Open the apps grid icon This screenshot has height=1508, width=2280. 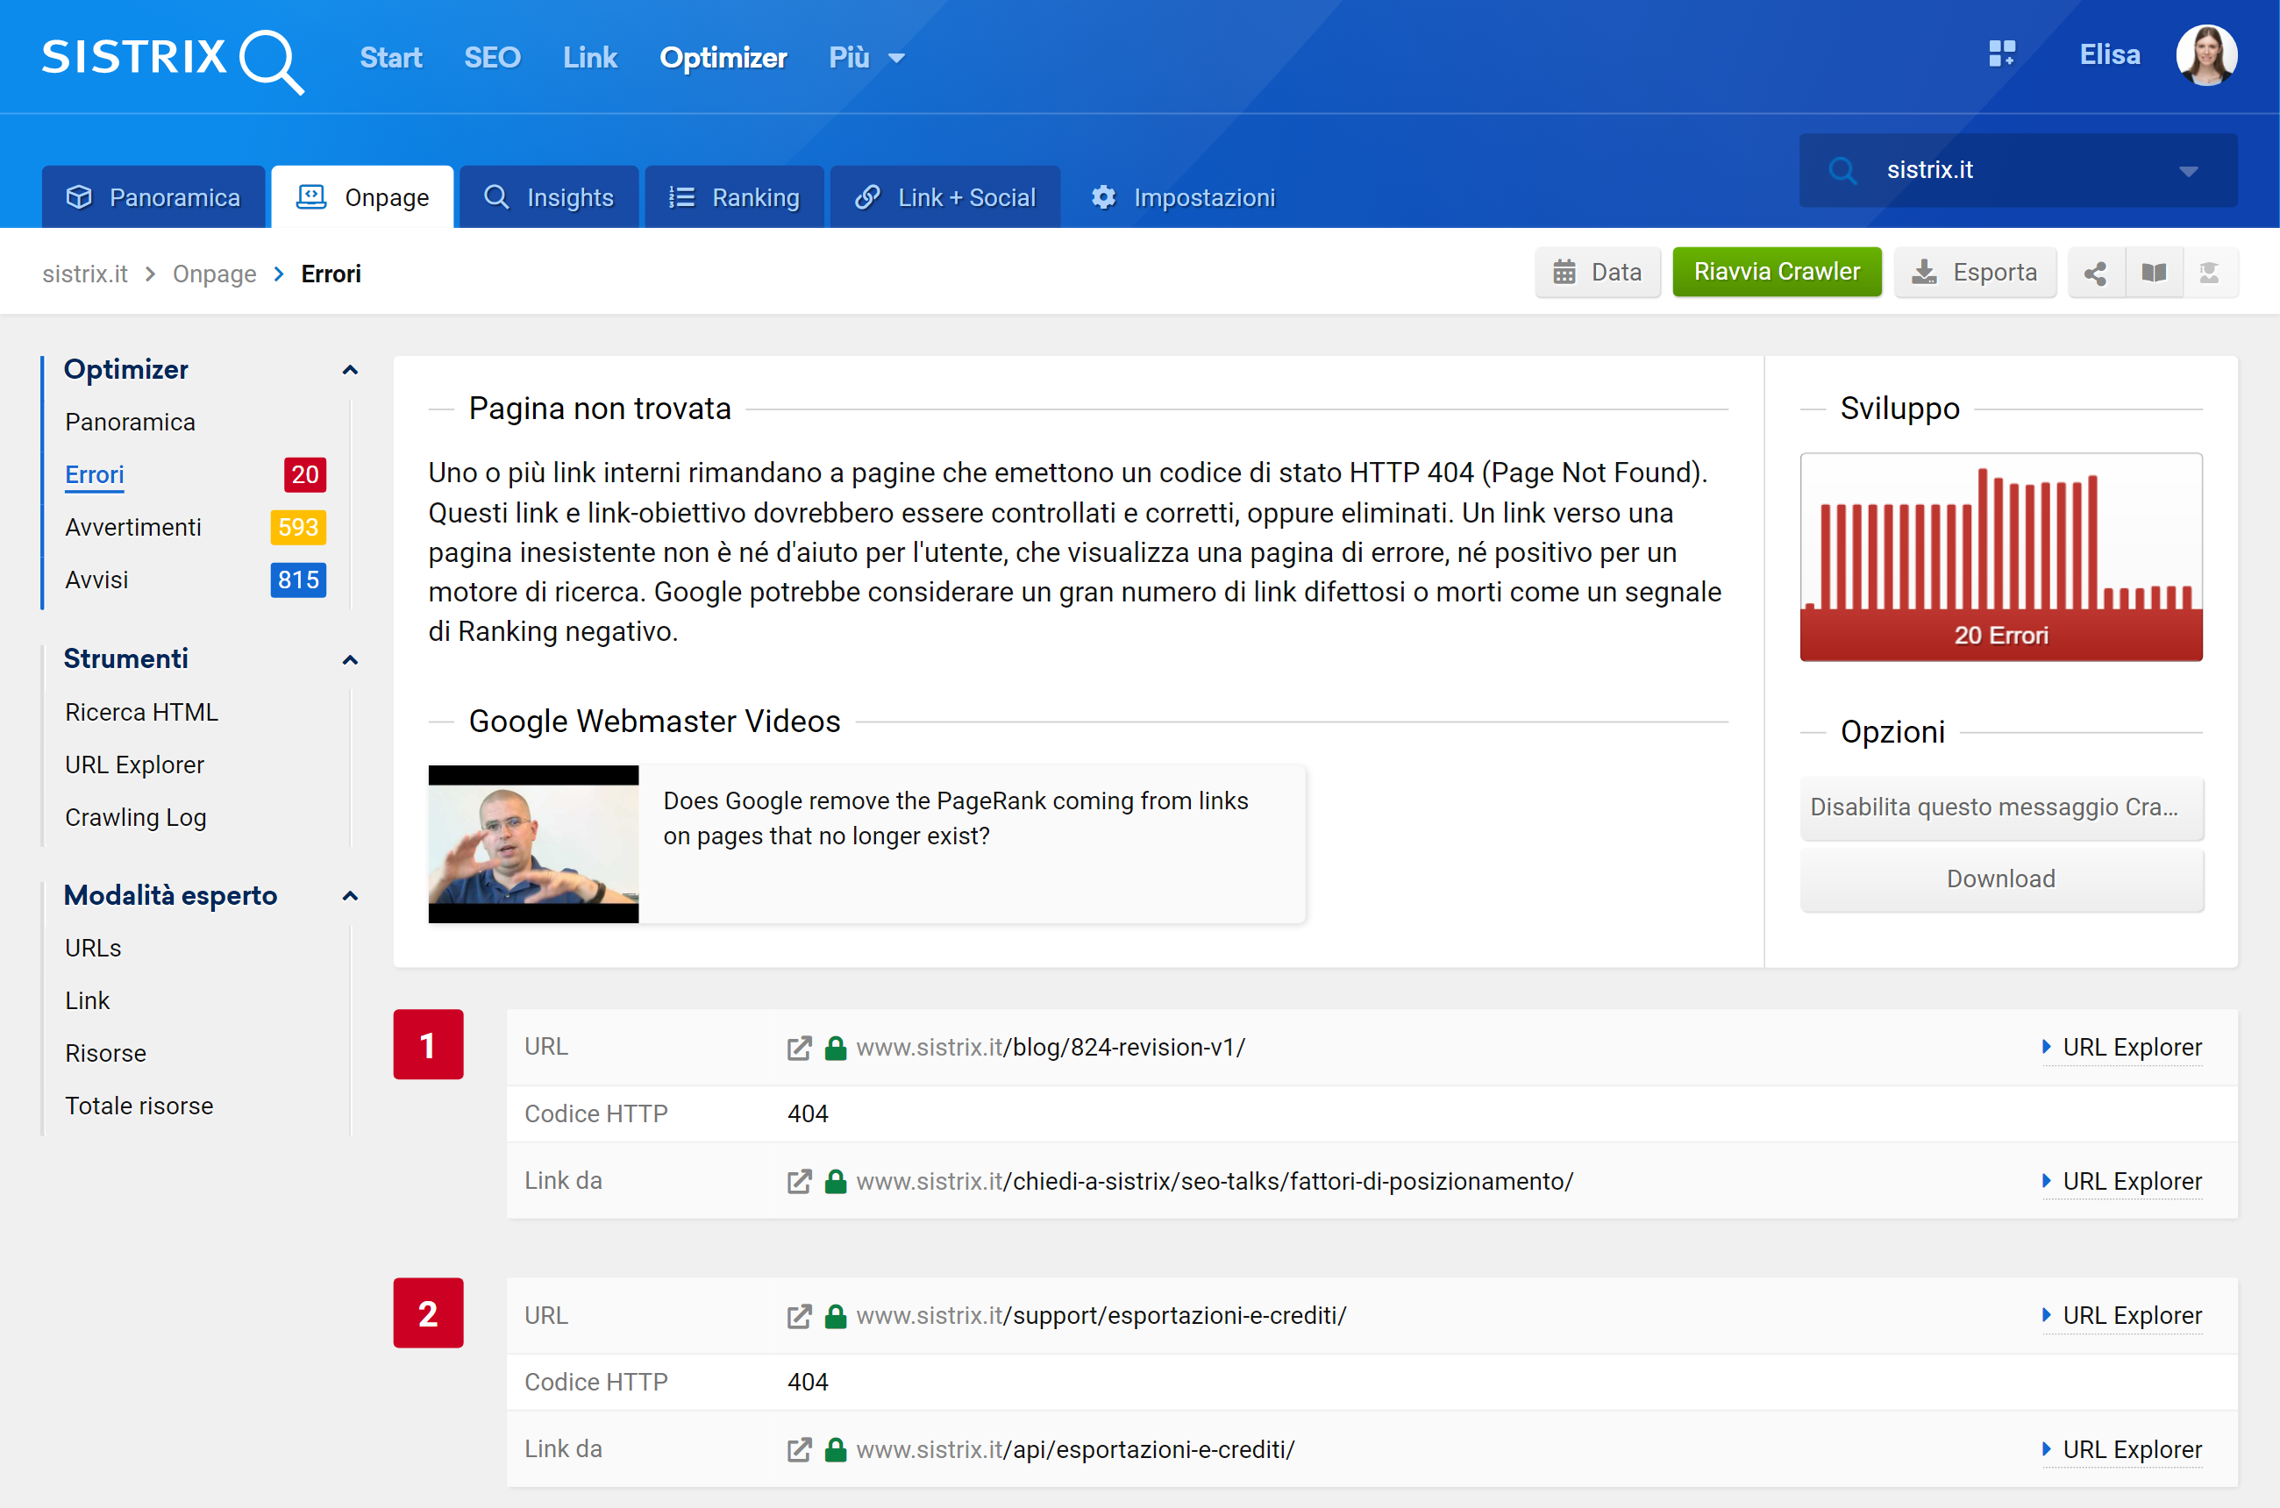pyautogui.click(x=2001, y=53)
